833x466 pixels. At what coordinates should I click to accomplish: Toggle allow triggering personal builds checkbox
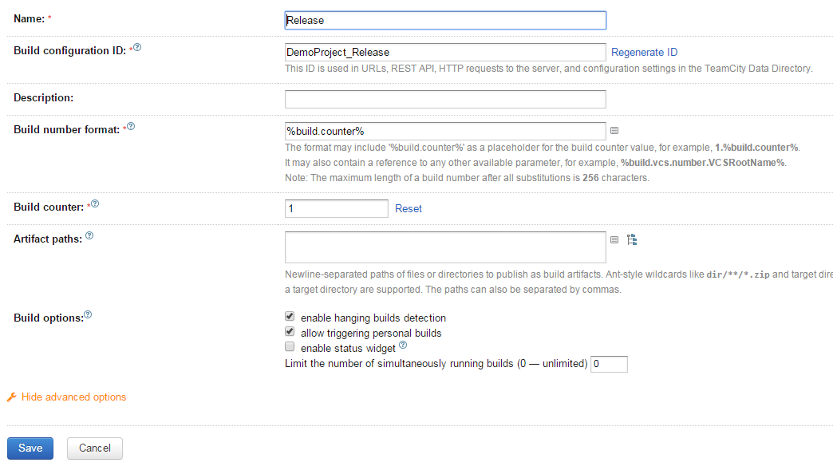click(x=290, y=332)
